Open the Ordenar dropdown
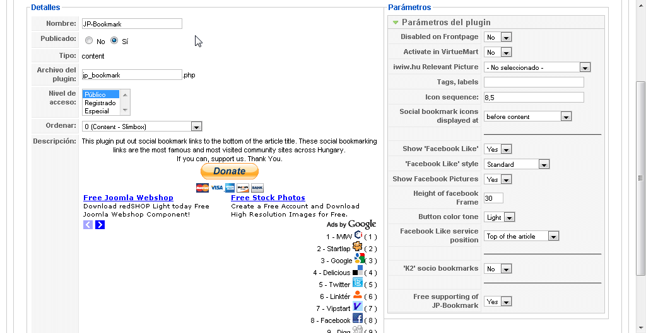 142,126
